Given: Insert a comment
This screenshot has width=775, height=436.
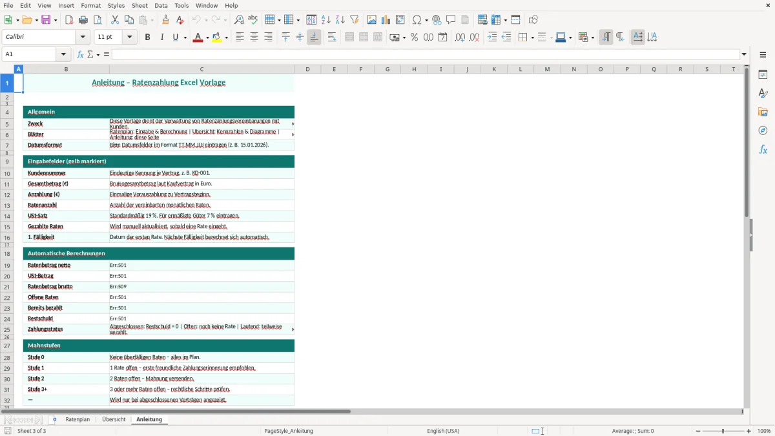Looking at the screenshot, I should click(451, 20).
